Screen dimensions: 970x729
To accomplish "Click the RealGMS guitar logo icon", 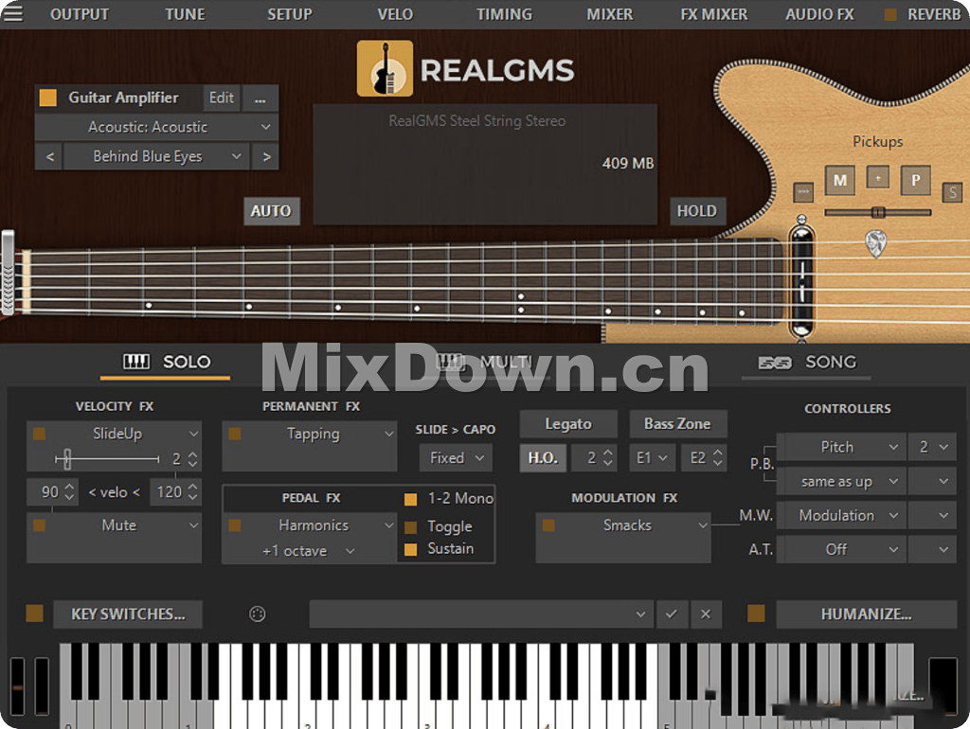I will 385,68.
